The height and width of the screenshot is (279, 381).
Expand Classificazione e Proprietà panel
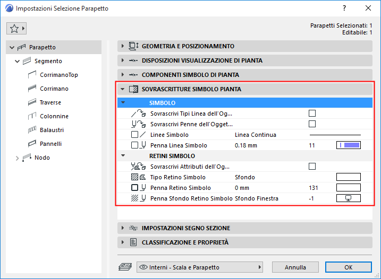pos(123,242)
